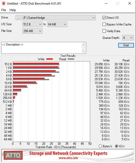
Task: Select the IO/s radio button
Action: tap(116, 146)
